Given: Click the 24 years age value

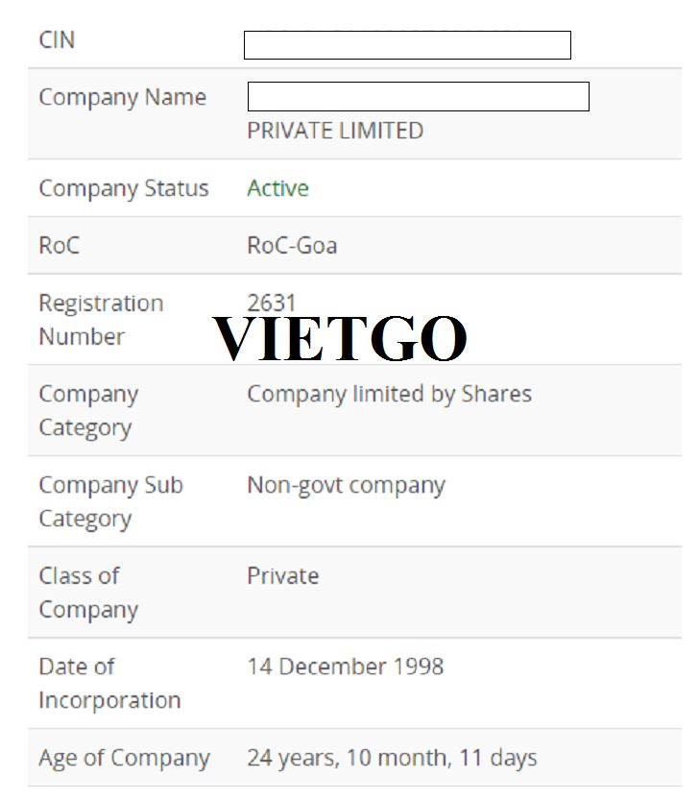Looking at the screenshot, I should tap(392, 758).
